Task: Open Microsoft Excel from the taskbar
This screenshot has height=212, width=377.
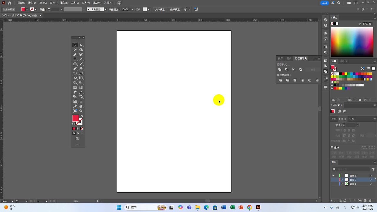Action: tap(232, 207)
